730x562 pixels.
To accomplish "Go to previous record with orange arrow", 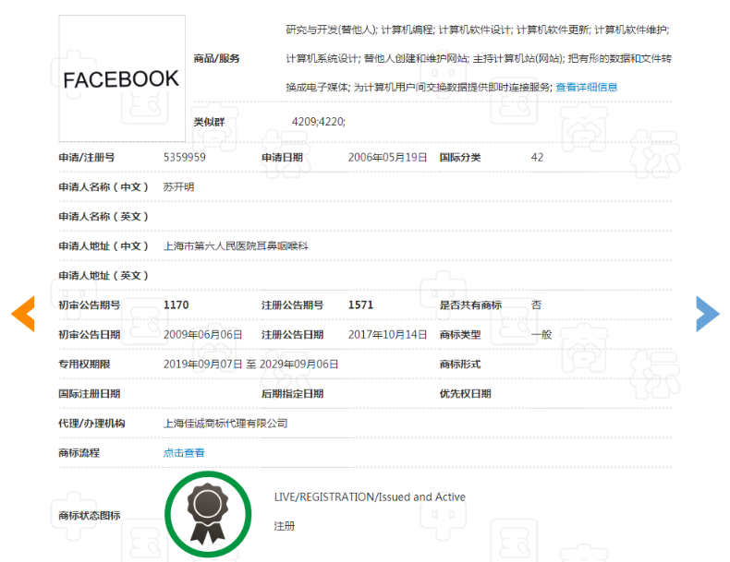I will (23, 314).
